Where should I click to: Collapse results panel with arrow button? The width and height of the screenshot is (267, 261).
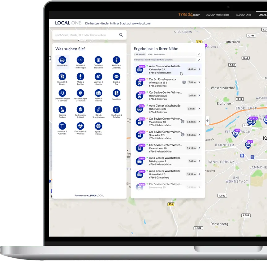pyautogui.click(x=207, y=121)
